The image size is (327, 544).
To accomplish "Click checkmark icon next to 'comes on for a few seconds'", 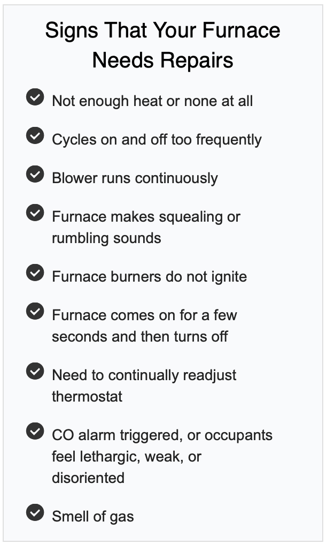I will 35,311.
